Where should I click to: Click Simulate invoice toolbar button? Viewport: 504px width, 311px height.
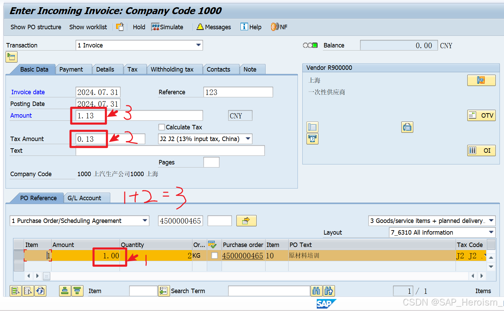point(167,27)
